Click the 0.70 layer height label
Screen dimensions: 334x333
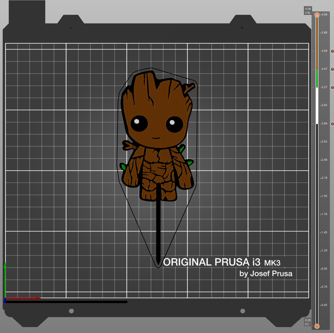(x=324, y=287)
